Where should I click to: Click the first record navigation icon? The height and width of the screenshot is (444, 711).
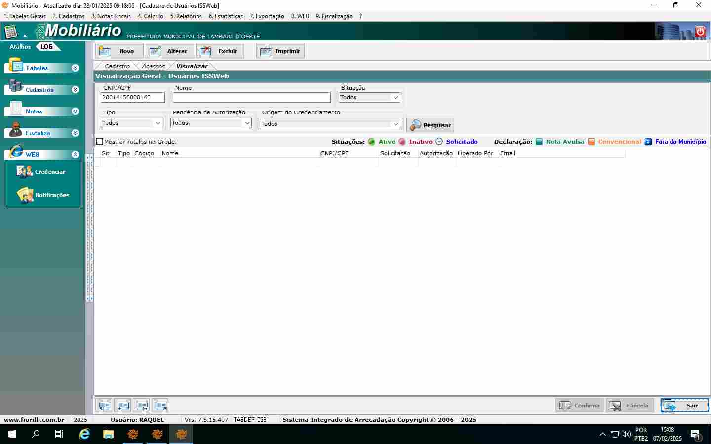(104, 406)
